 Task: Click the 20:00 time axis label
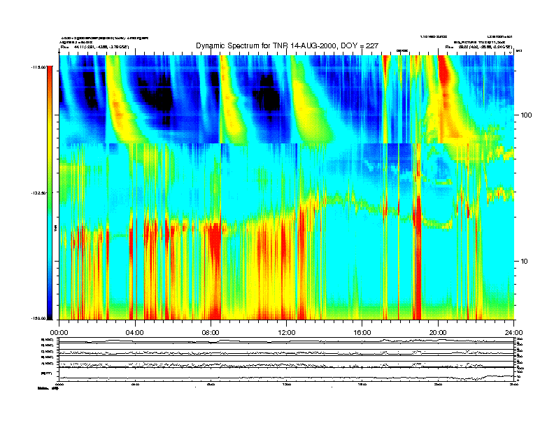tap(438, 333)
